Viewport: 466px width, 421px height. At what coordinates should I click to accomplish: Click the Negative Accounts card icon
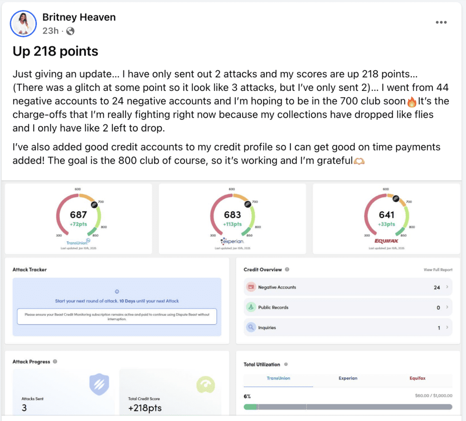251,287
